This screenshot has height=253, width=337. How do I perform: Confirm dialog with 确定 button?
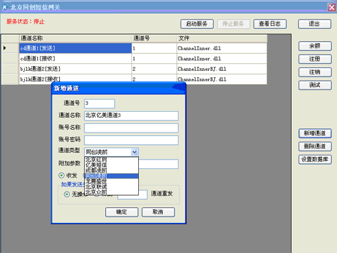121,212
